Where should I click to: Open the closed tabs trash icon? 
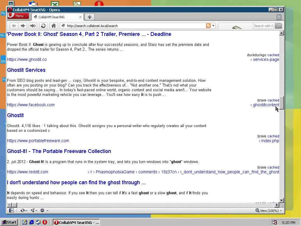pyautogui.click(x=279, y=17)
